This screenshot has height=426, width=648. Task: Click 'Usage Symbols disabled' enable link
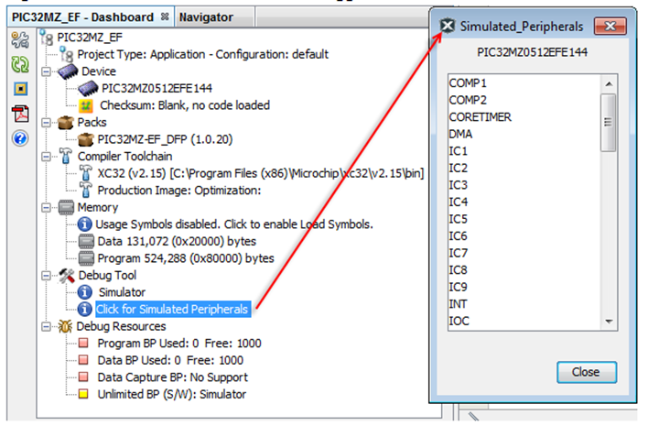pos(234,224)
